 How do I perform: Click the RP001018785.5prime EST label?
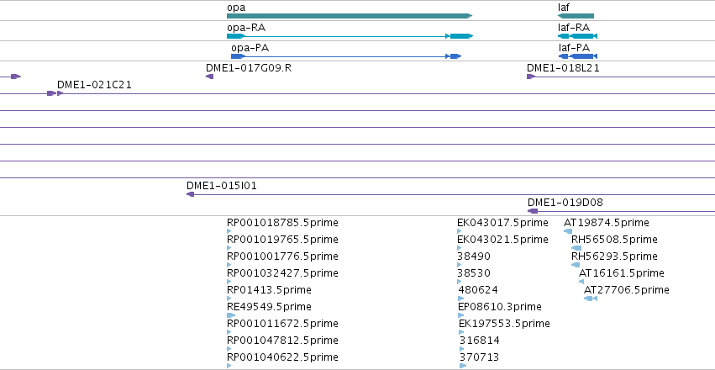pos(282,223)
